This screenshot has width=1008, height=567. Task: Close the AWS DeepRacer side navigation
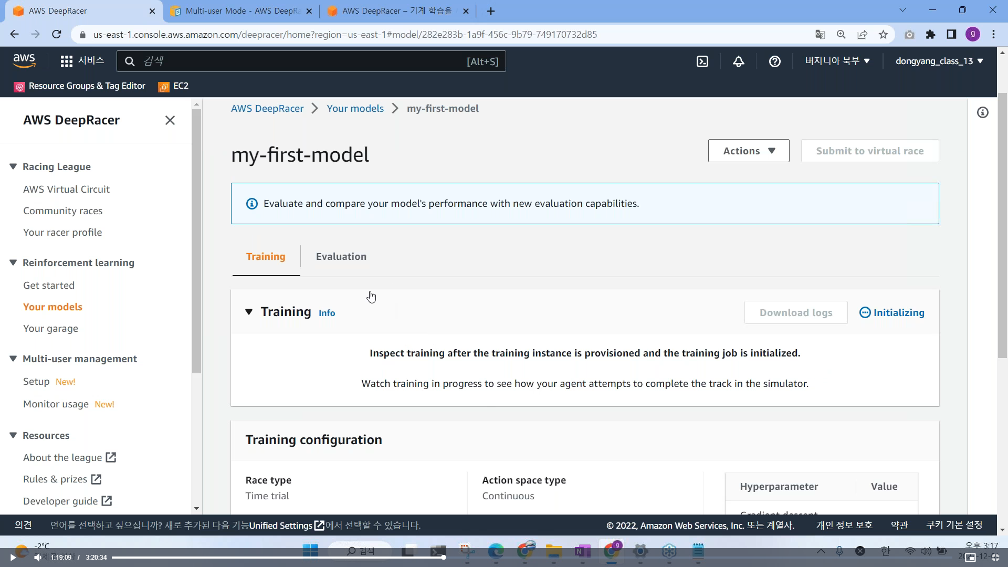click(170, 120)
